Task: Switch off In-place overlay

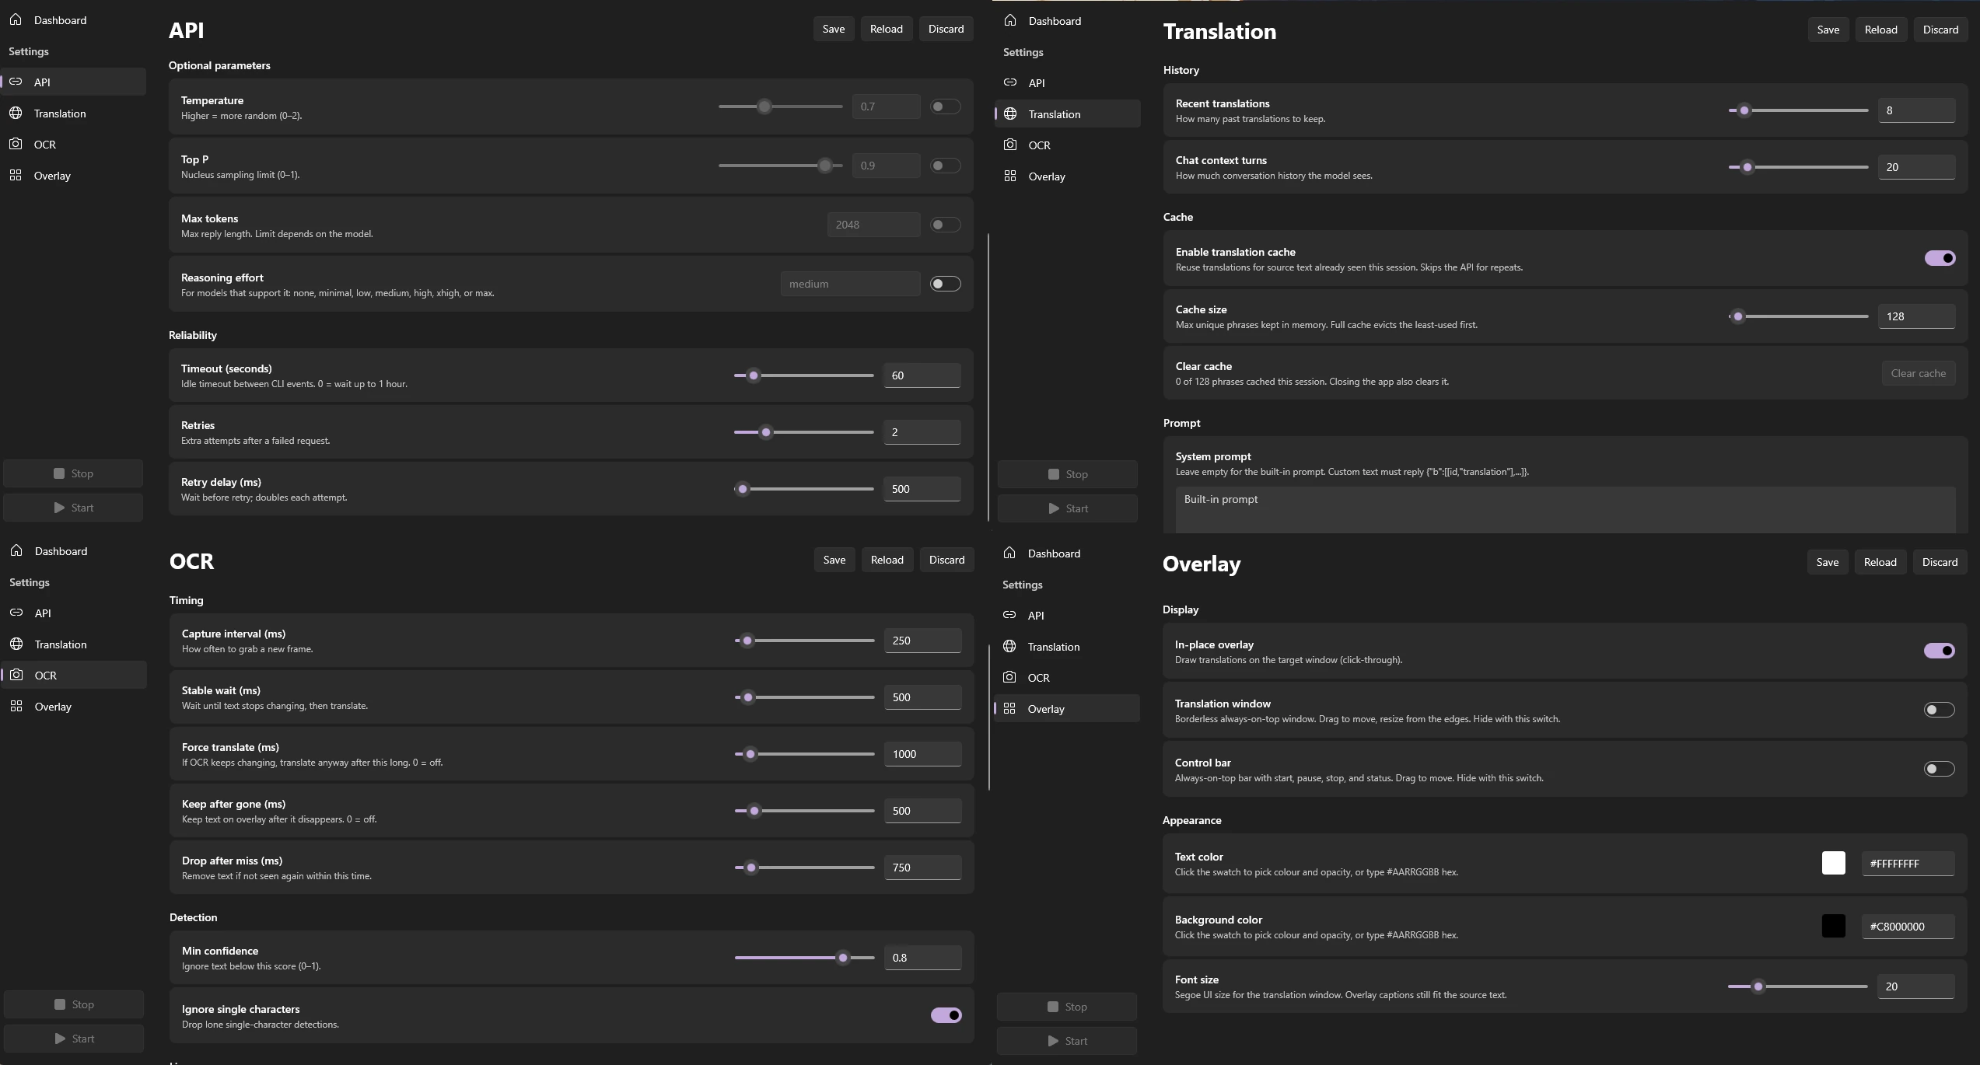Action: pyautogui.click(x=1940, y=651)
